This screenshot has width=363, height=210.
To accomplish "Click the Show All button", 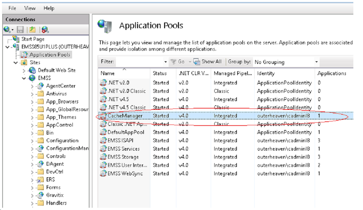I will [x=208, y=62].
